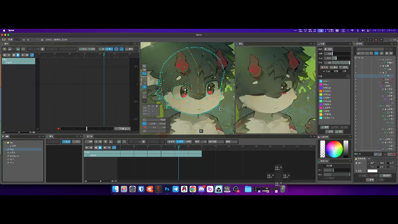This screenshot has width=398, height=224.
Task: Click the red heart icon in Graph toolbar
Action: click(116, 49)
